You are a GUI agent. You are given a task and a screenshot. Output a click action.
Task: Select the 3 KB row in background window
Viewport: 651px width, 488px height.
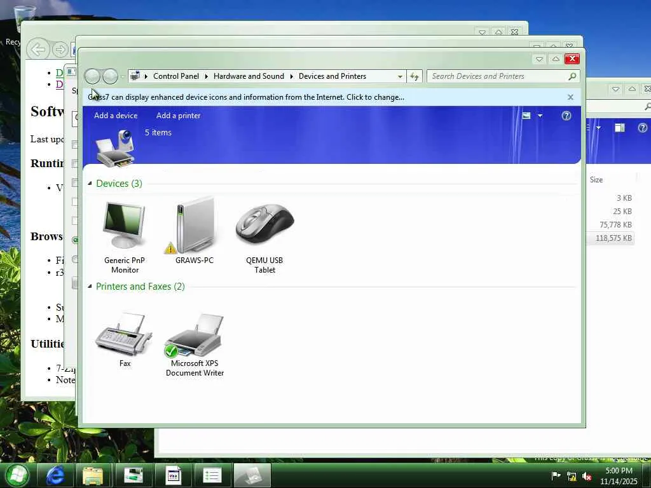(x=610, y=198)
